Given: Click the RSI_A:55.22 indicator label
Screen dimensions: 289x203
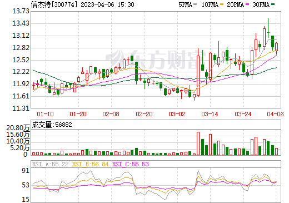Looking at the screenshot, I should (50, 164).
